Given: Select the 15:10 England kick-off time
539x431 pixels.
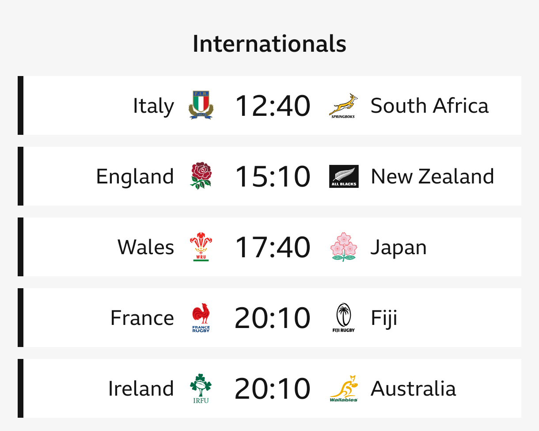Looking at the screenshot, I should pos(273,176).
